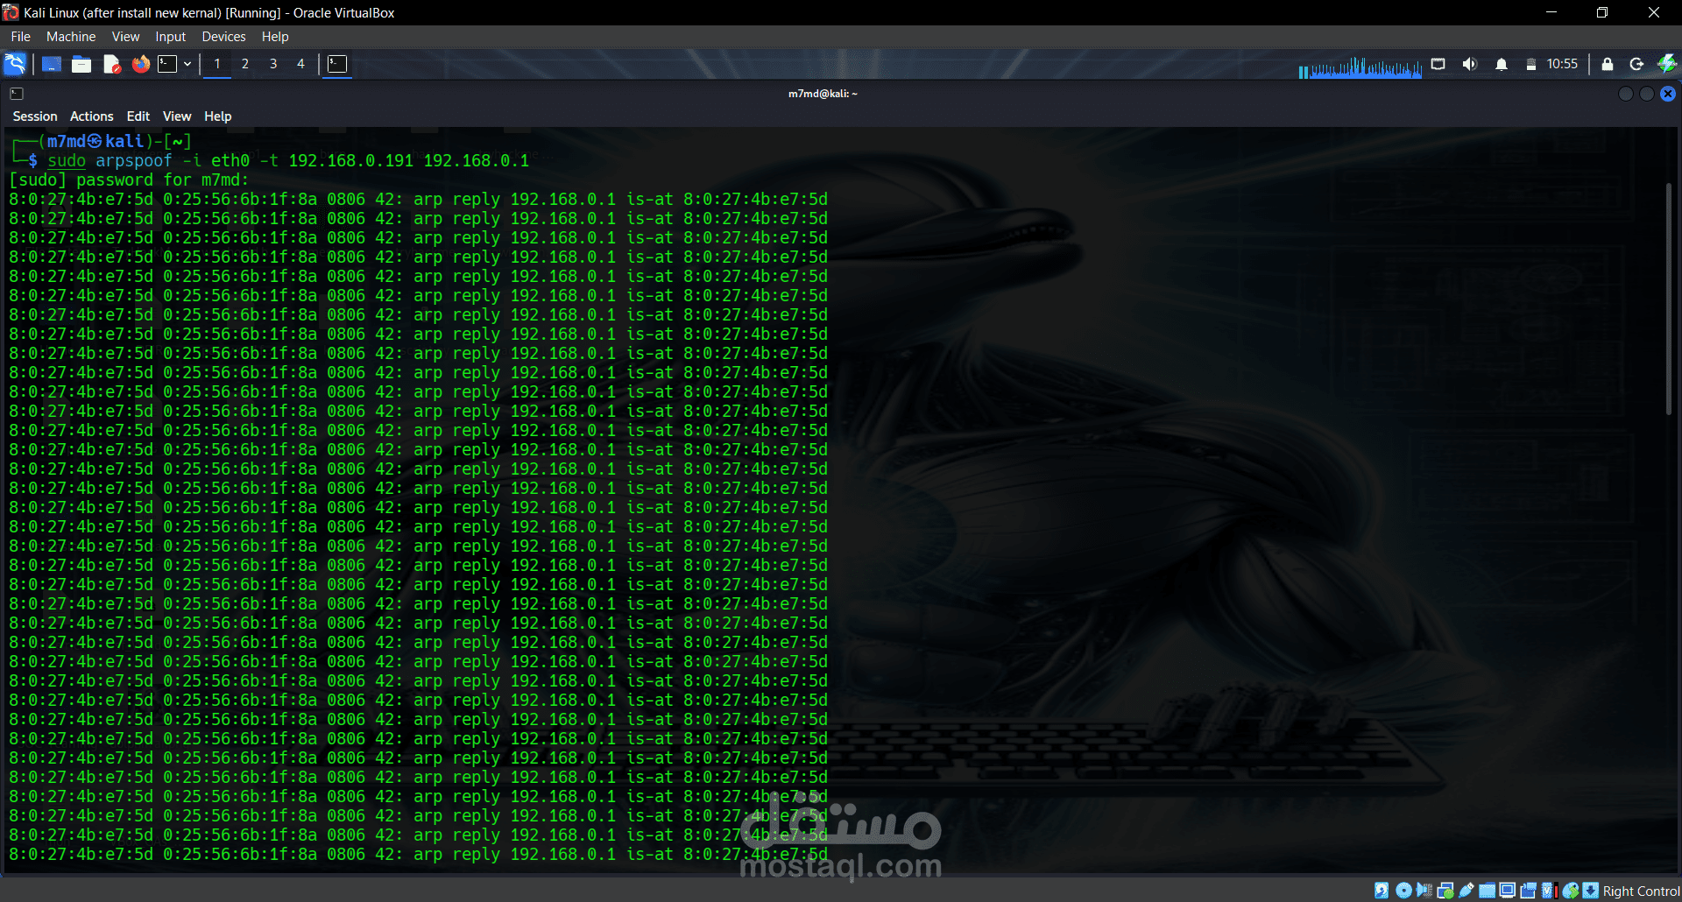Click the show desktop icon in panel
Image resolution: width=1682 pixels, height=902 pixels.
click(52, 64)
